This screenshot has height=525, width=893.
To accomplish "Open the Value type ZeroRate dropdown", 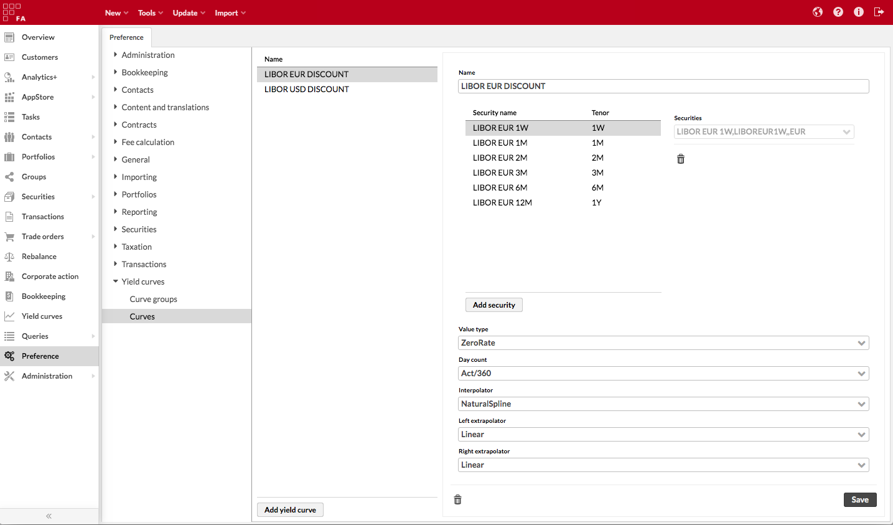I will [663, 343].
